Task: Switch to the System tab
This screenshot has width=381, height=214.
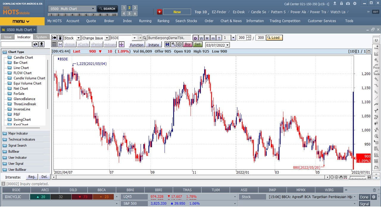Action: [41, 37]
